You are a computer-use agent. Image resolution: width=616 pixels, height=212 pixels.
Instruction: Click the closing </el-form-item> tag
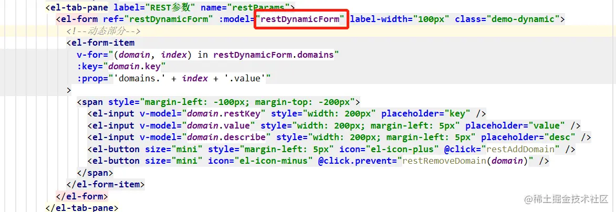click(106, 184)
